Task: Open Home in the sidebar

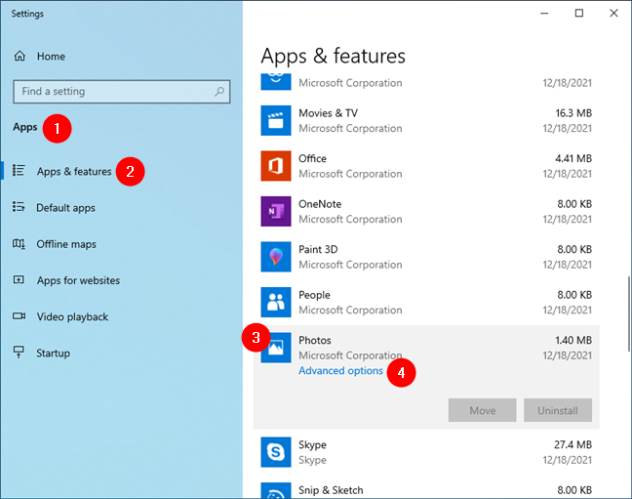Action: [51, 57]
